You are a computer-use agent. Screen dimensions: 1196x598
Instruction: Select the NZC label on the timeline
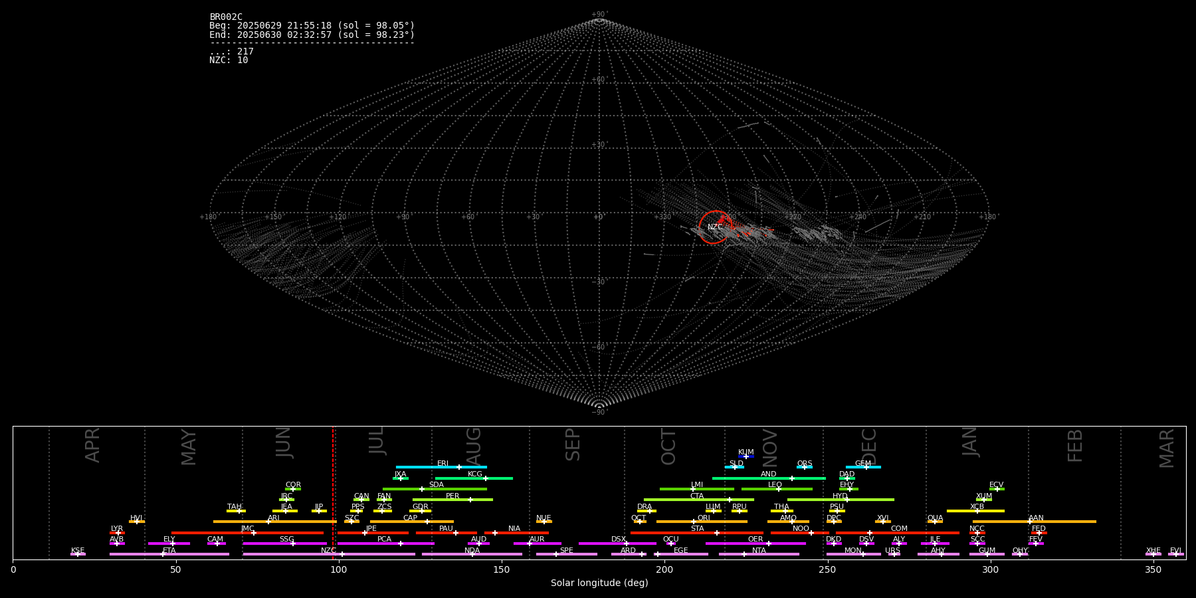(328, 551)
